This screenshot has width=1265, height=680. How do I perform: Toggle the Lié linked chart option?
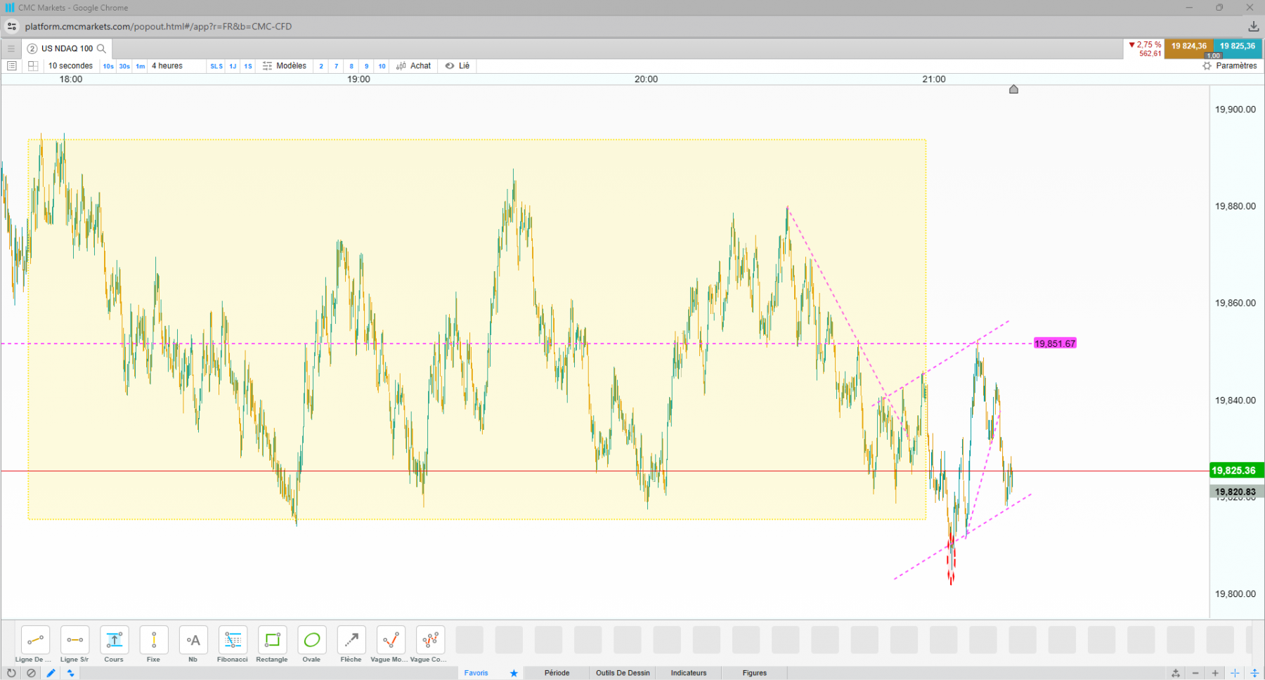(x=458, y=66)
